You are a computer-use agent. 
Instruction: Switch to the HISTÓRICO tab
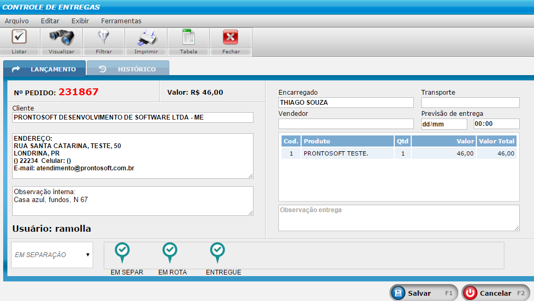[x=128, y=68]
